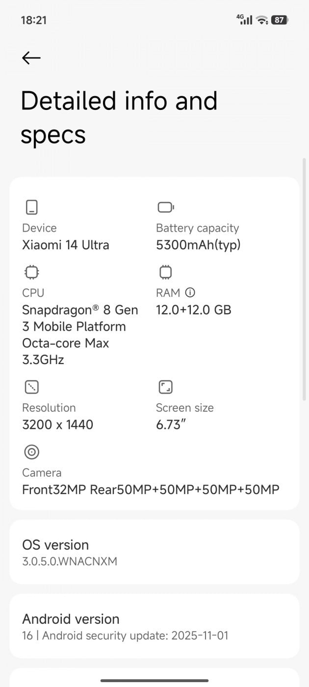Image resolution: width=309 pixels, height=687 pixels.
Task: Tap the RAM memory icon
Action: (x=165, y=272)
